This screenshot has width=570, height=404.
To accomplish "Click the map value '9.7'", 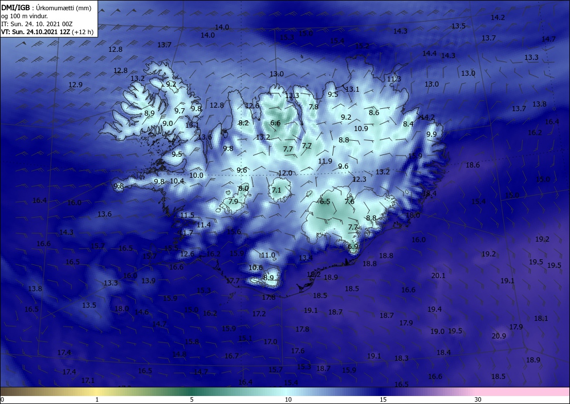I will (180, 111).
